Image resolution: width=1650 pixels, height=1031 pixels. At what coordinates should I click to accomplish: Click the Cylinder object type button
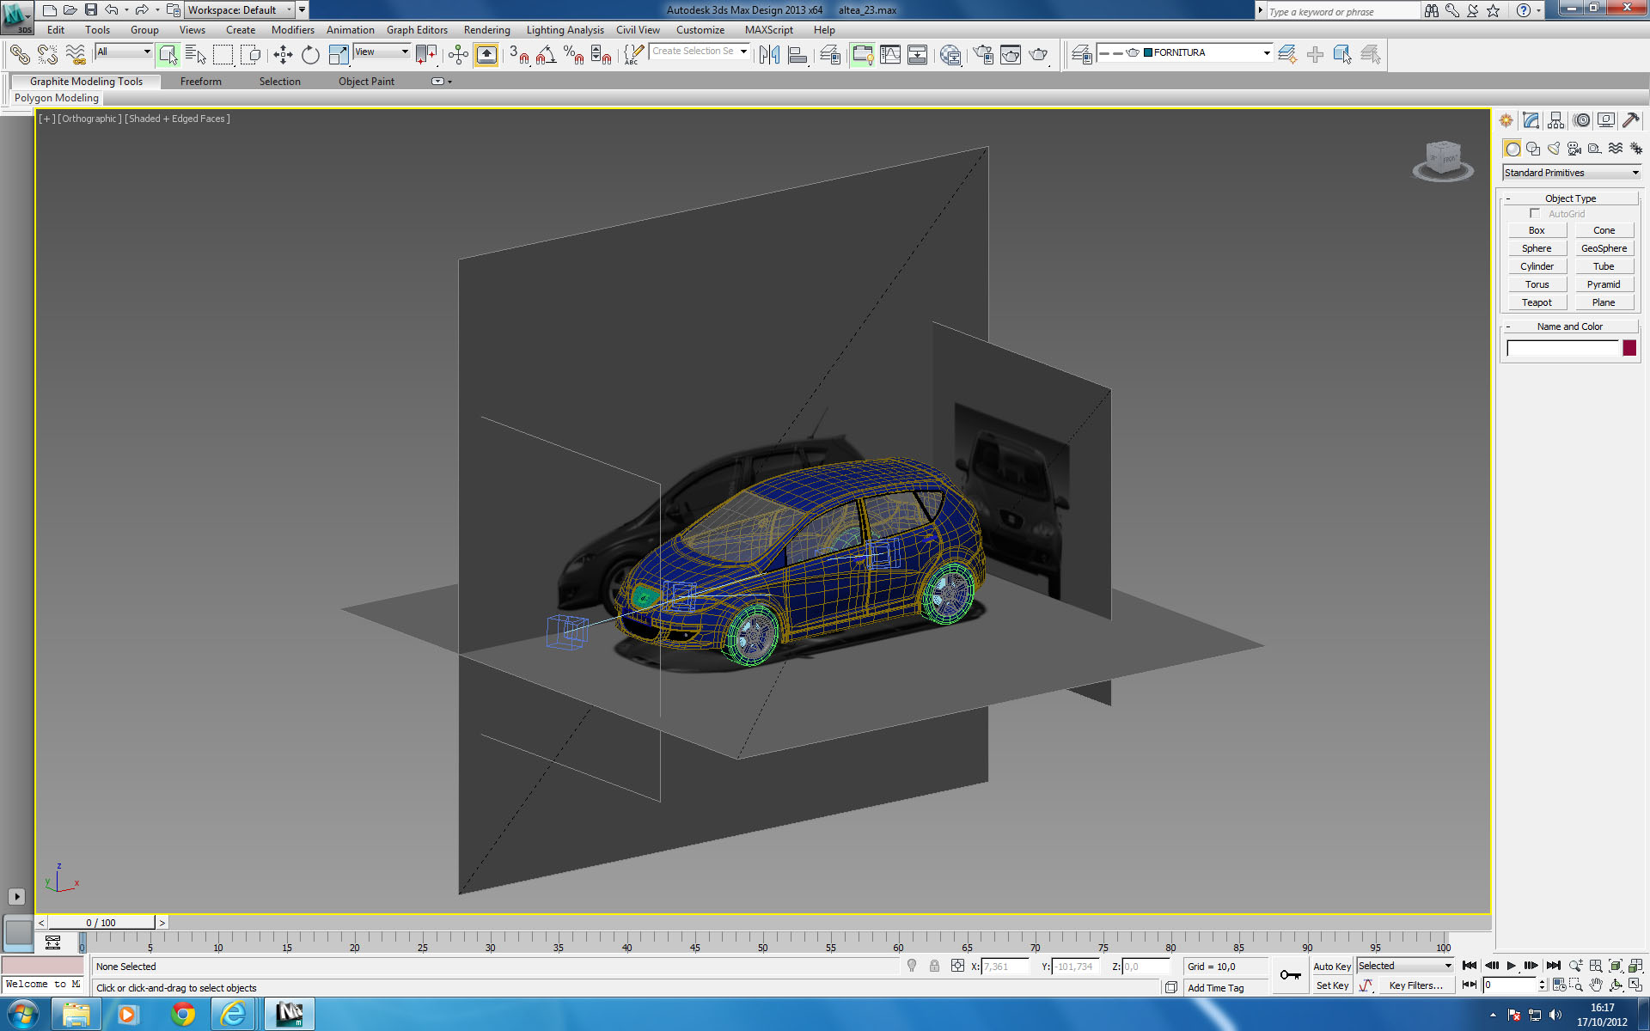1537,266
